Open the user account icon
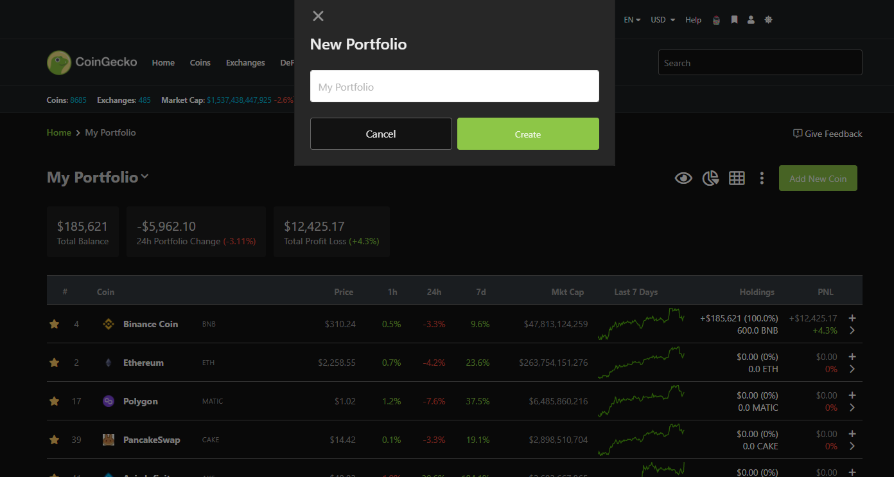This screenshot has height=477, width=894. (x=751, y=20)
